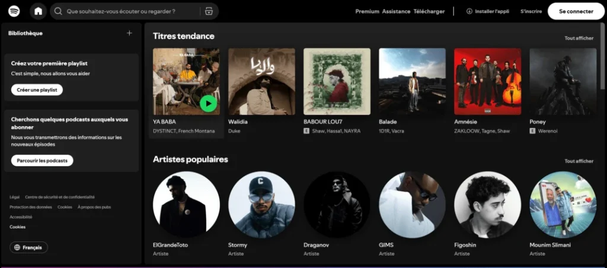607x268 pixels.
Task: Open Accessibilité footer link
Action: click(x=21, y=217)
